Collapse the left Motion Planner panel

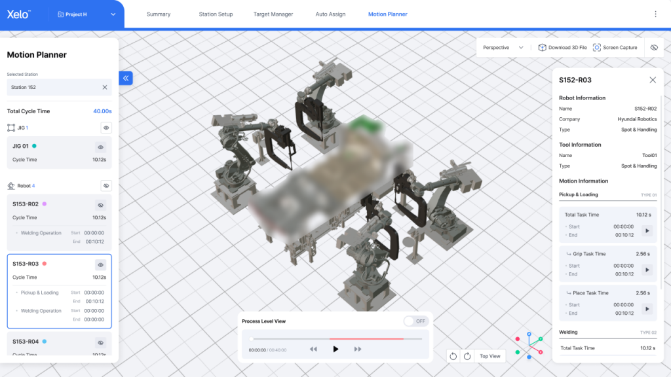(126, 78)
